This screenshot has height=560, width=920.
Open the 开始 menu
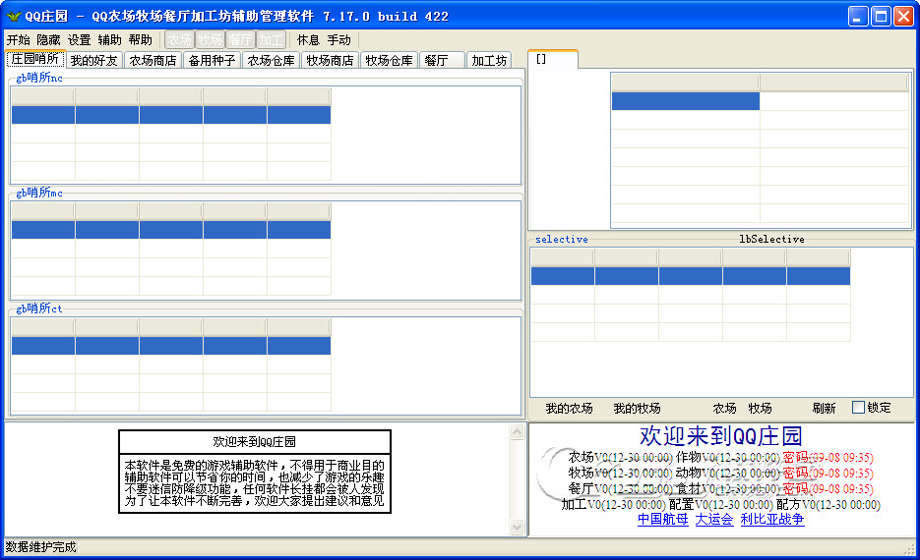pos(18,40)
